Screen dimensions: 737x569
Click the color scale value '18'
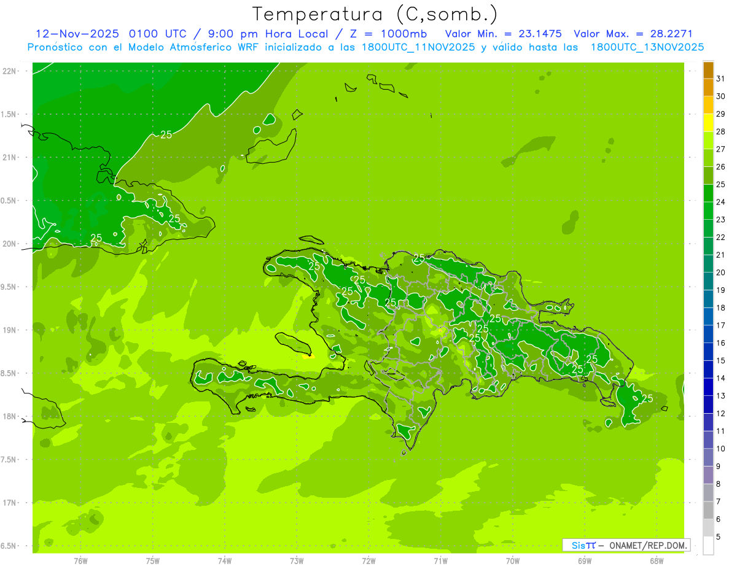click(720, 308)
